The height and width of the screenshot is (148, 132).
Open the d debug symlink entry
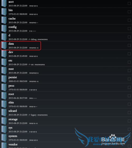coord(66,37)
